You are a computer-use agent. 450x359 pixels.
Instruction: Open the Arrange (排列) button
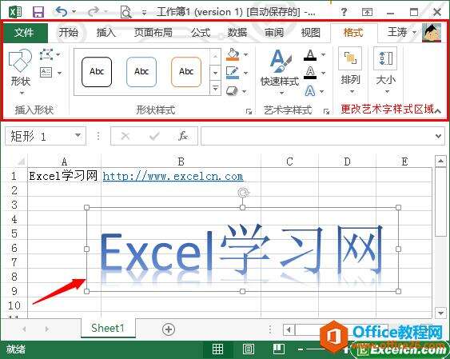(350, 71)
